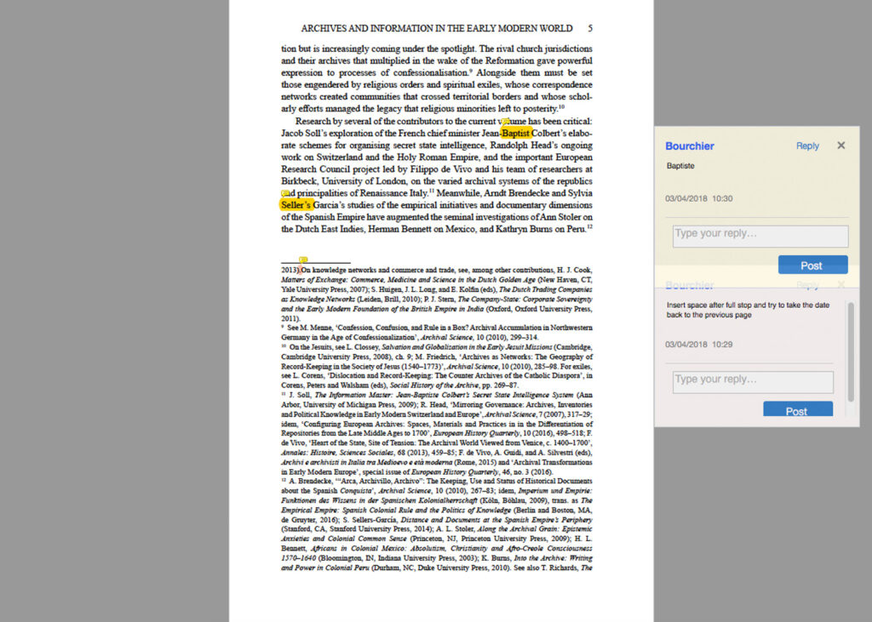
Task: Focus the reply field under the 10:30 comment
Action: point(760,237)
